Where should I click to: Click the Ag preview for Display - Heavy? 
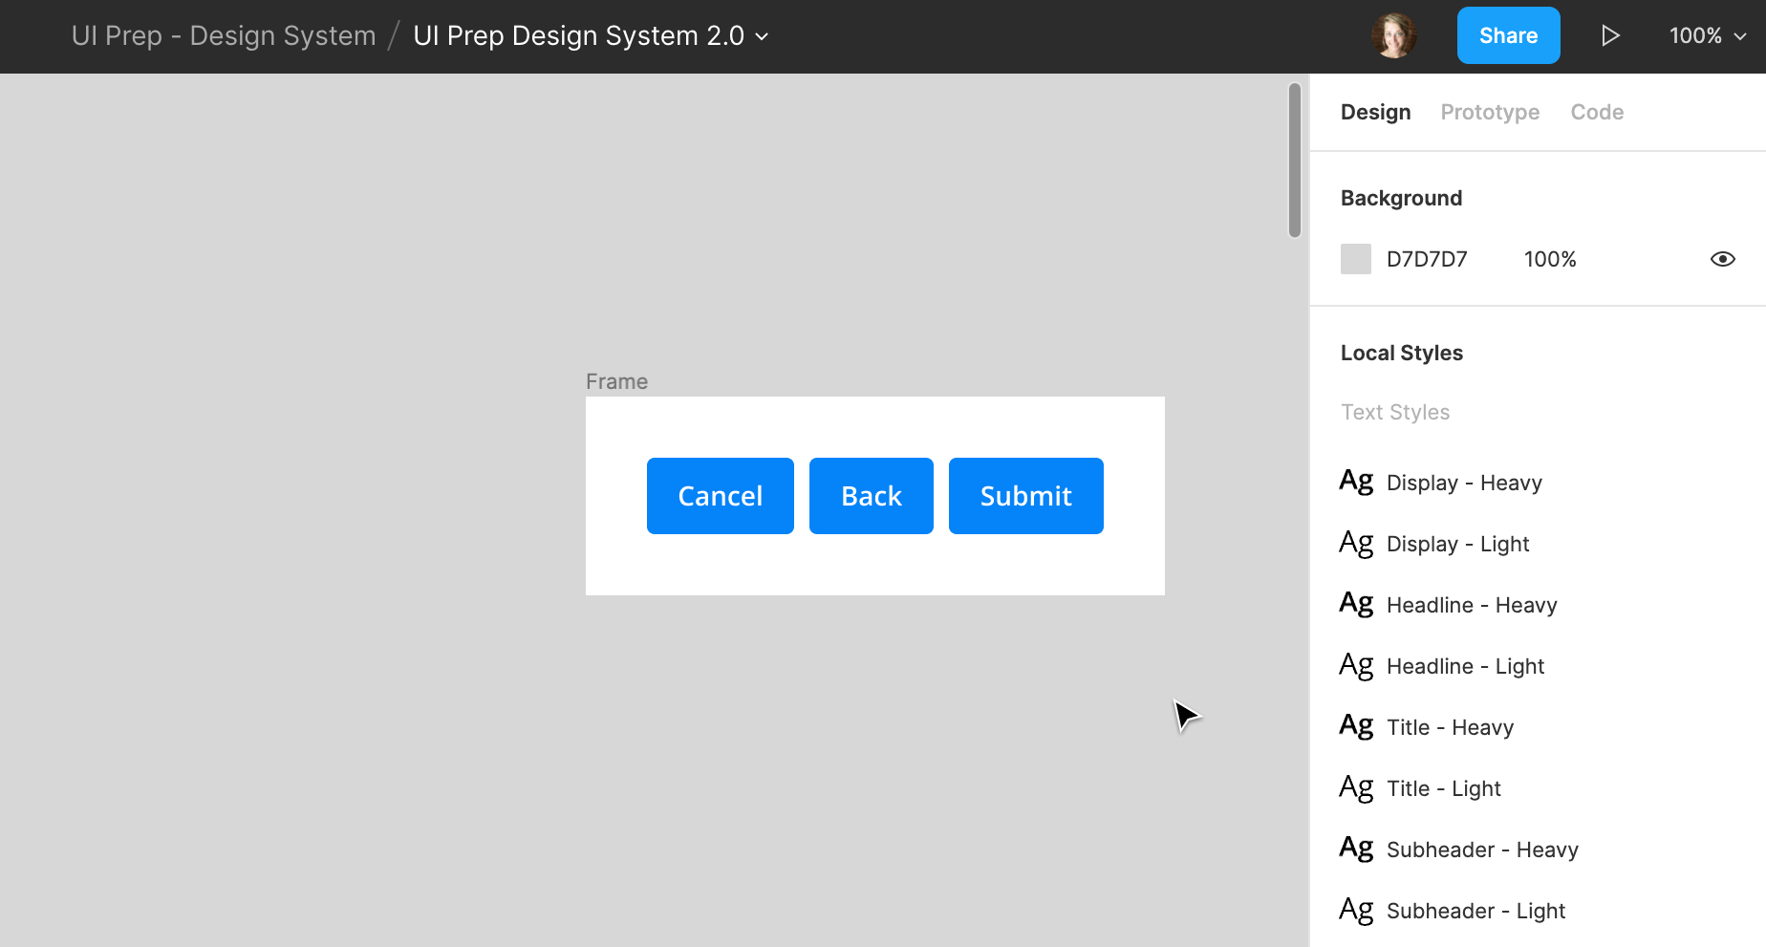pos(1356,481)
